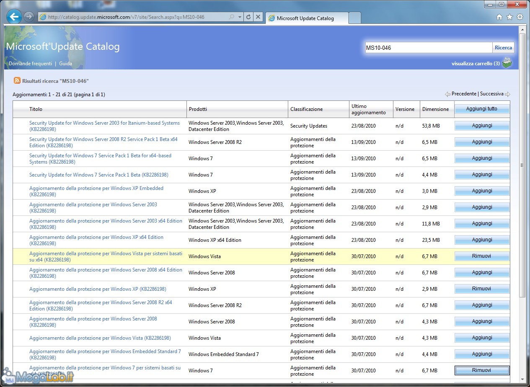Image resolution: width=530 pixels, height=387 pixels.
Task: Open the address bar history dropdown arrow
Action: coord(240,17)
